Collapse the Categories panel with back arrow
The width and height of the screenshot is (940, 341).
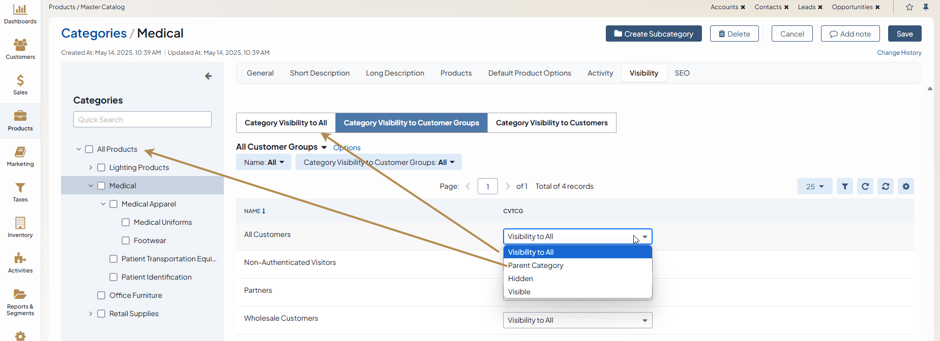click(x=208, y=76)
